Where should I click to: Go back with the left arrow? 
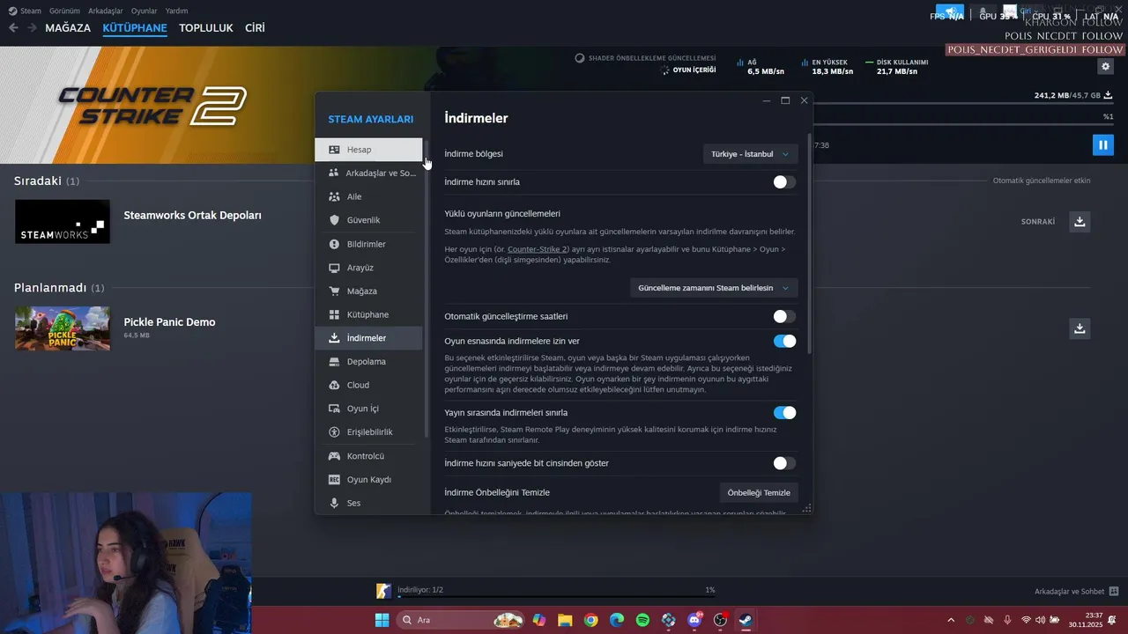pos(13,28)
